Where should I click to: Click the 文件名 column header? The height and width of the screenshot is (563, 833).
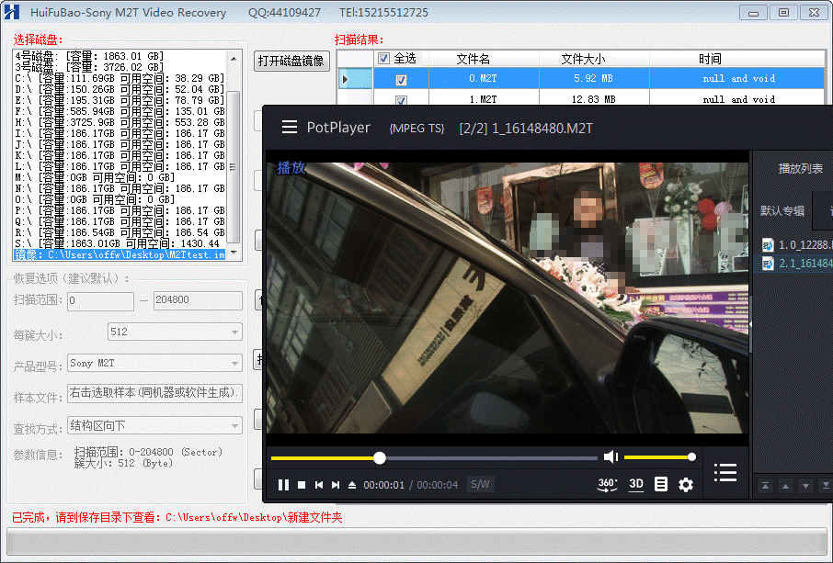[473, 59]
